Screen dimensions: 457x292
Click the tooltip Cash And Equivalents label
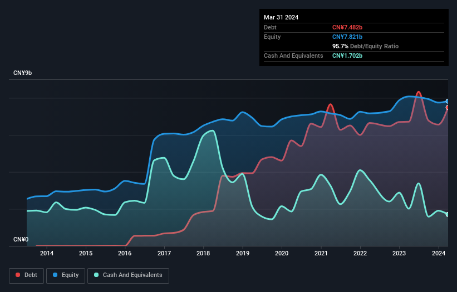(293, 56)
